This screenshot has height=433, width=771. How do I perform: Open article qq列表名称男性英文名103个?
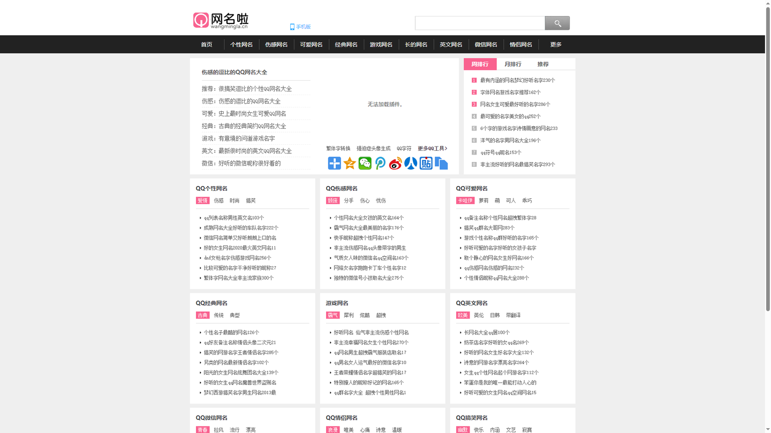click(x=234, y=218)
